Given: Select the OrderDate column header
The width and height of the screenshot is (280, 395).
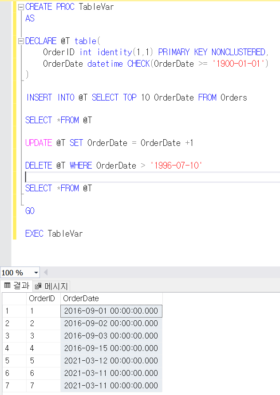Looking at the screenshot, I should pos(111,298).
